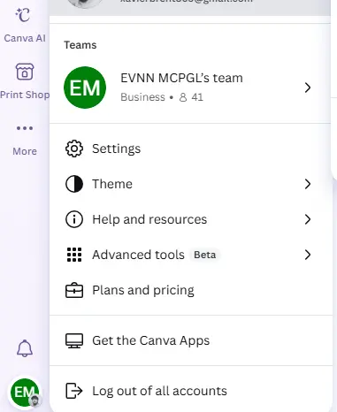Select EVNN MCPGL's team name

(x=181, y=78)
